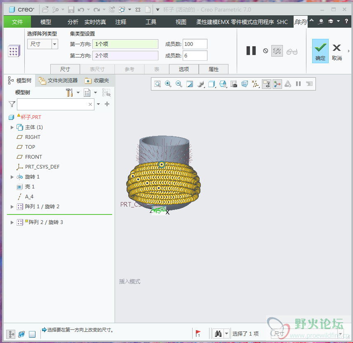
Task: Click the grayed stop-simulation icon
Action: (309, 84)
